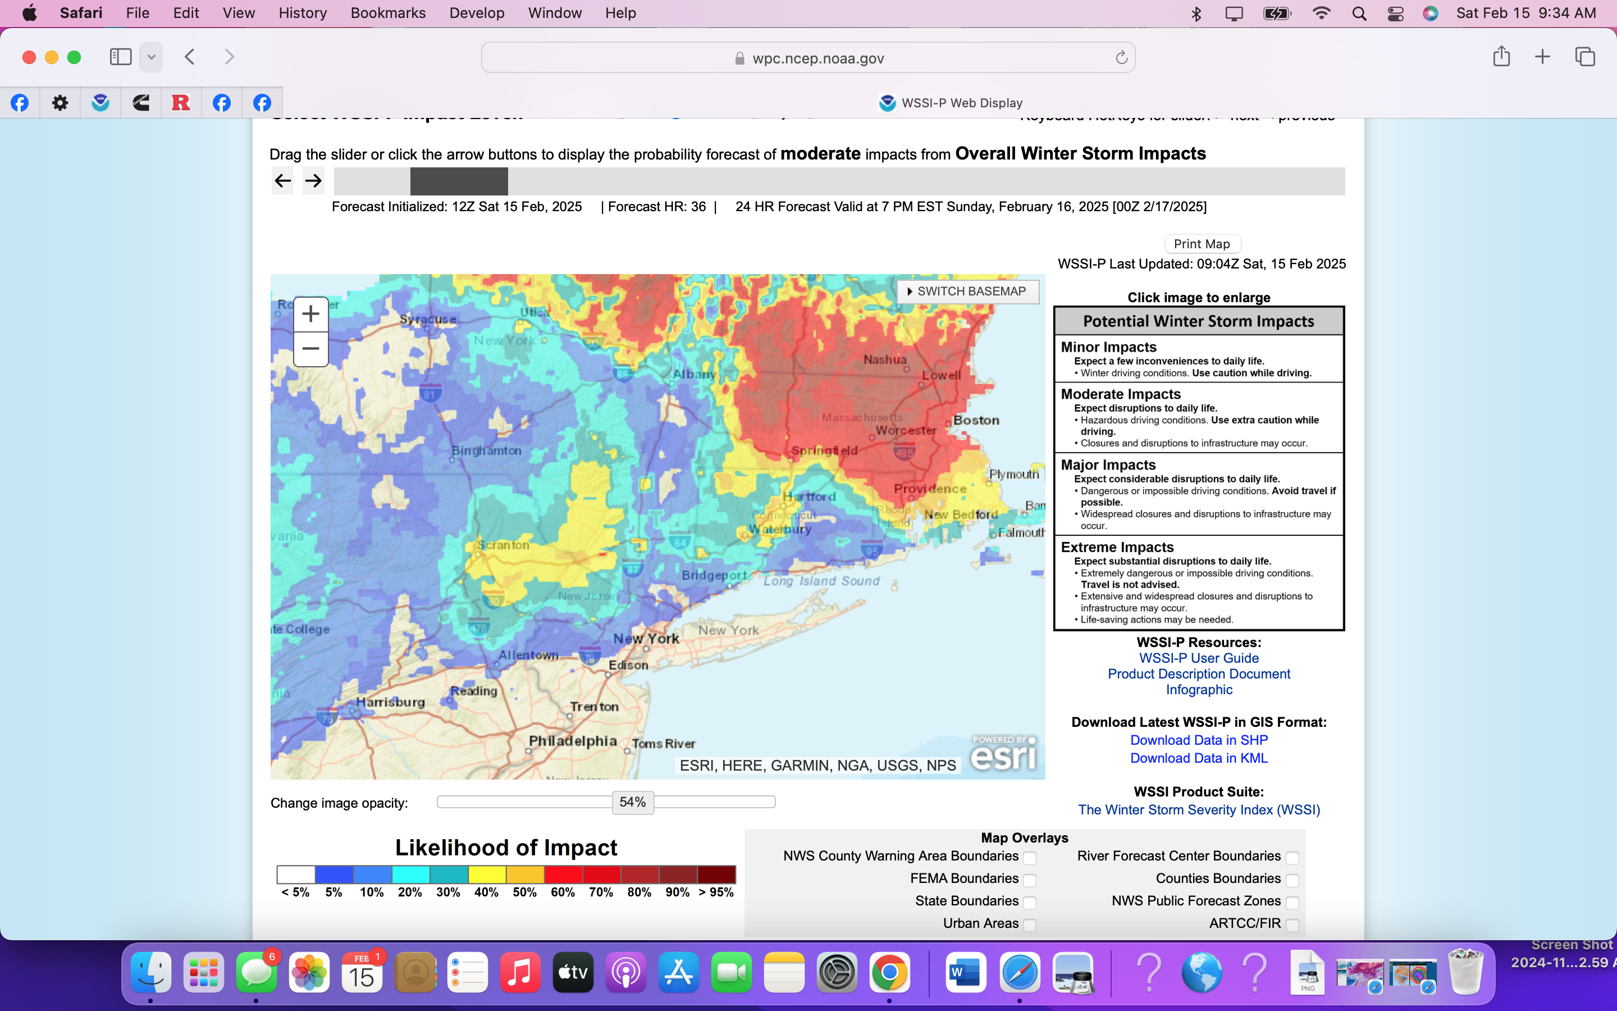Click Download Data in KML
Screen dimensions: 1617x1011
point(1199,758)
